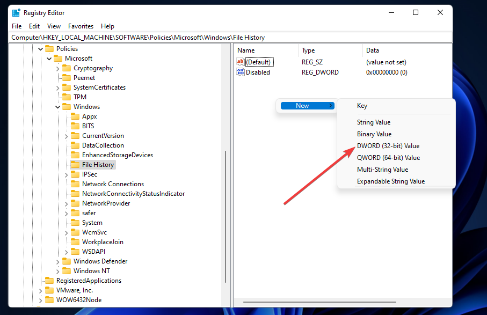Image resolution: width=487 pixels, height=315 pixels.
Task: Click the tree pane vertical scrollbar
Action: (226, 217)
